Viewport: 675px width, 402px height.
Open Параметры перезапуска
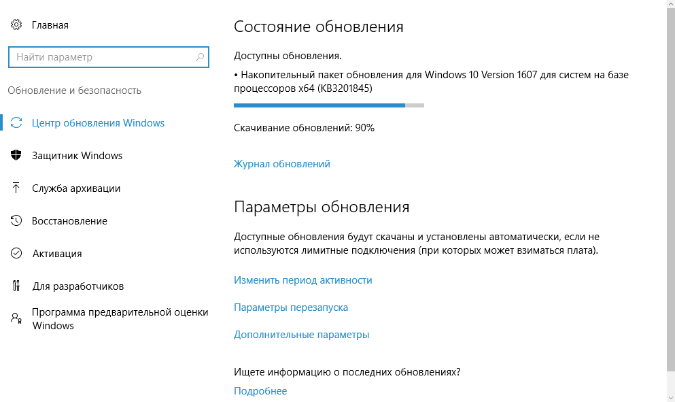[290, 307]
